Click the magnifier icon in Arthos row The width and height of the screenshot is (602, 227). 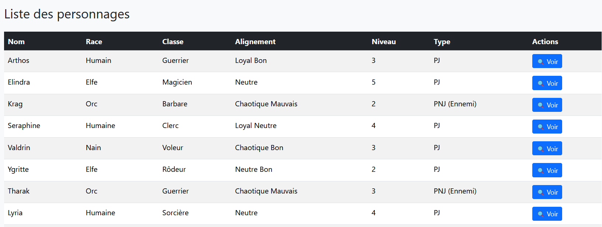click(541, 62)
